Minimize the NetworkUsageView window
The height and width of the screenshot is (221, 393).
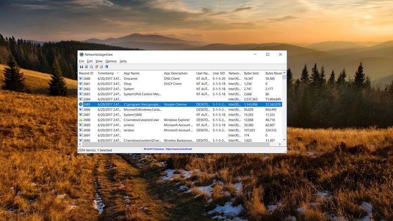click(255, 54)
